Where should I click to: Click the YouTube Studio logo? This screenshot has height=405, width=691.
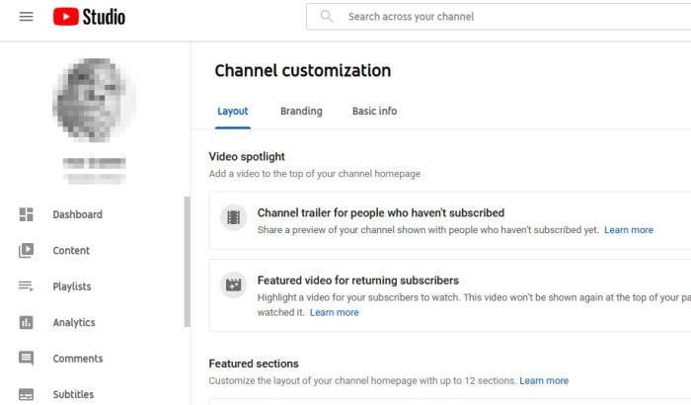(89, 17)
